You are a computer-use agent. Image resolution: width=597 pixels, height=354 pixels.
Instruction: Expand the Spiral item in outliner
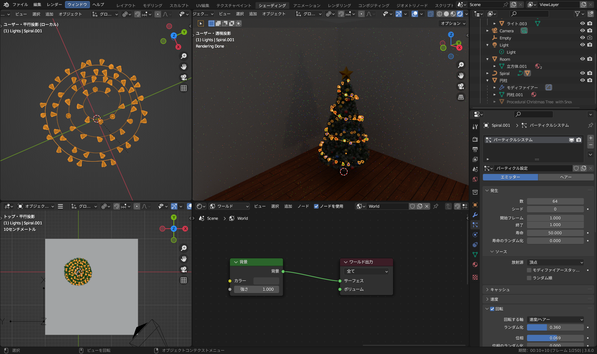pyautogui.click(x=488, y=73)
